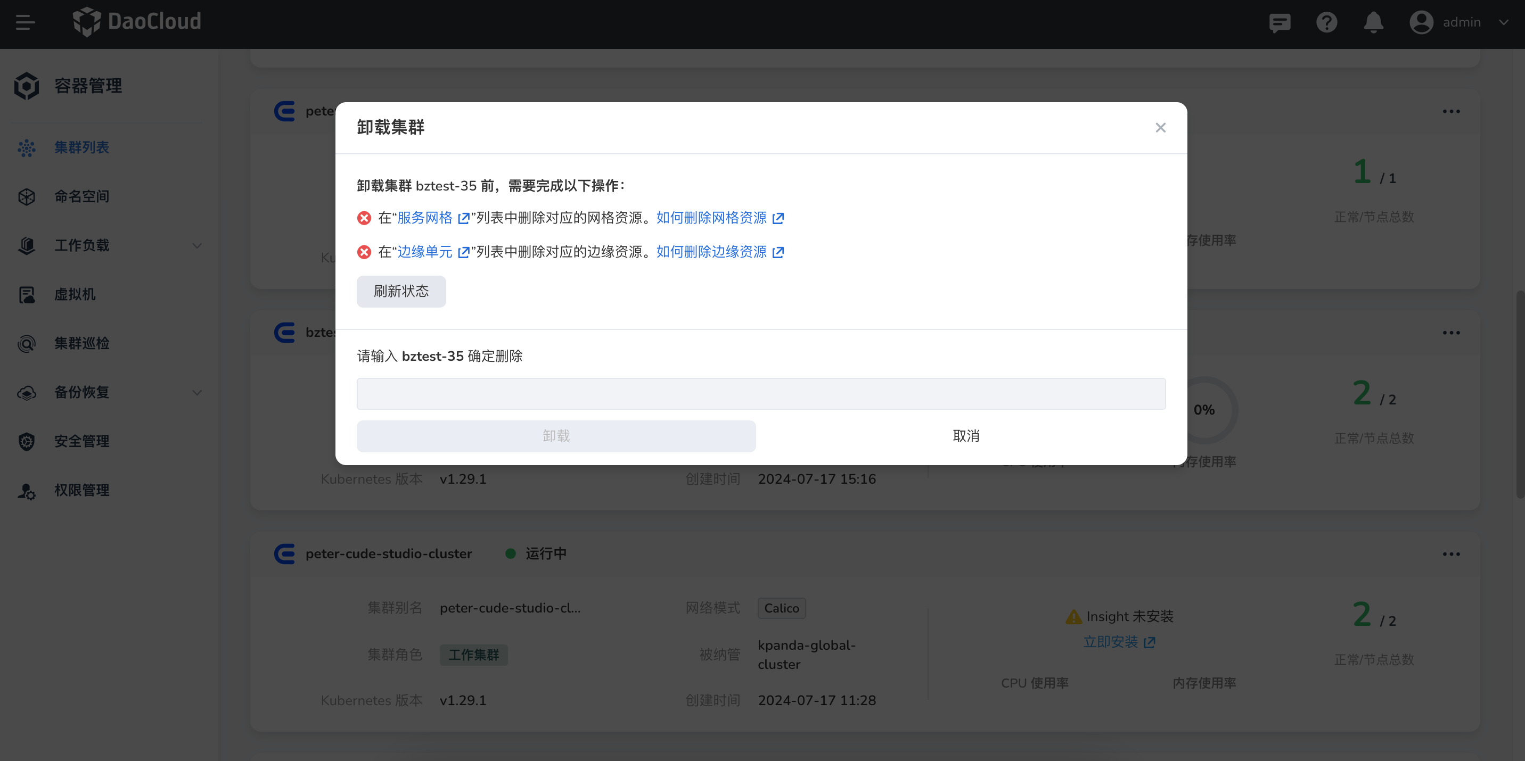Open 集群巡检 in the sidebar
The width and height of the screenshot is (1525, 761).
tap(83, 343)
